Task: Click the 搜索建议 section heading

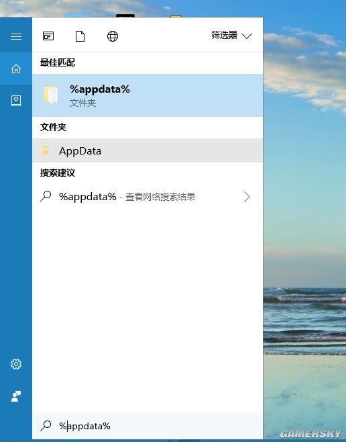Action: click(x=58, y=173)
